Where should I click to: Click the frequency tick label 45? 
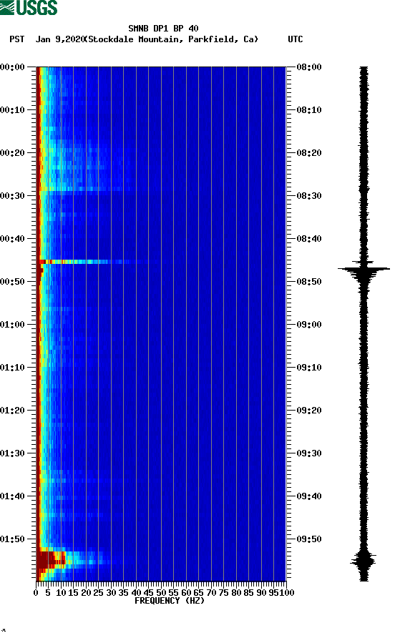149,593
